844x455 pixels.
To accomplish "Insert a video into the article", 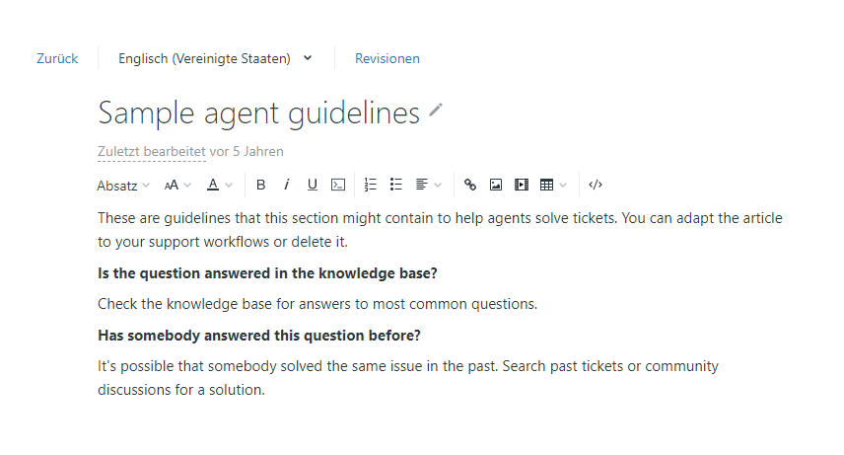I will pos(522,185).
